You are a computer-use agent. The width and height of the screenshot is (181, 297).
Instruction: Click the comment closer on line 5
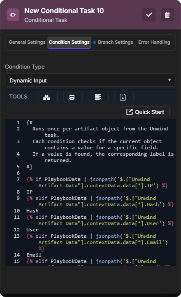[x=29, y=167]
